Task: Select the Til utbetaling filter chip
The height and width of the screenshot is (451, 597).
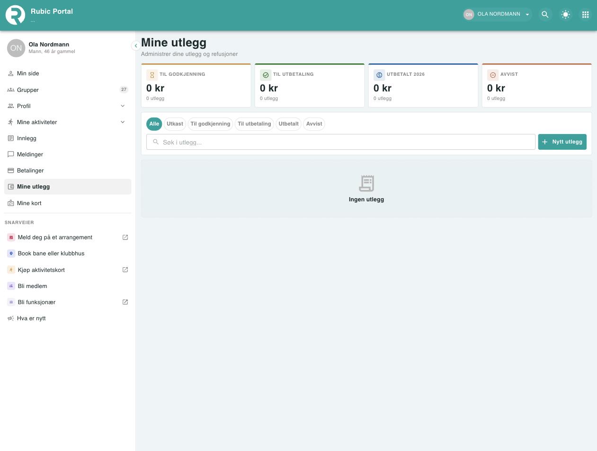Action: [254, 124]
